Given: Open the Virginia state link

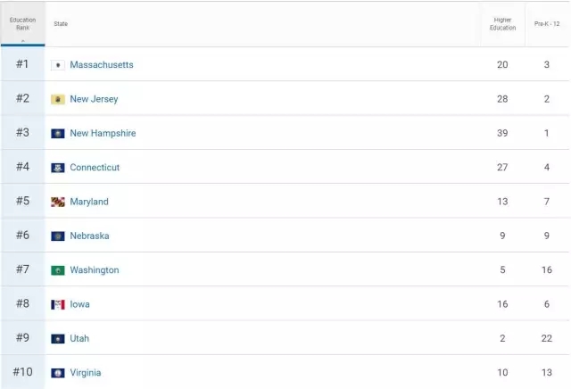Looking at the screenshot, I should pos(86,373).
